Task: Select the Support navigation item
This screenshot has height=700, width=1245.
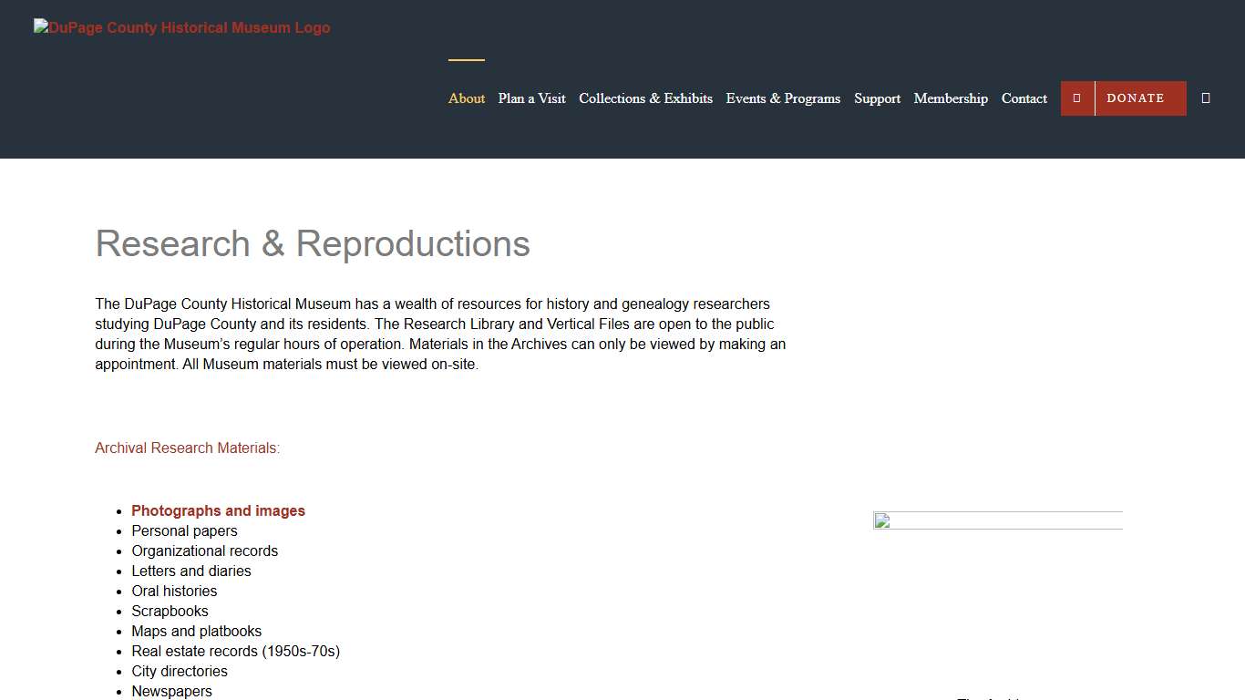Action: point(877,98)
